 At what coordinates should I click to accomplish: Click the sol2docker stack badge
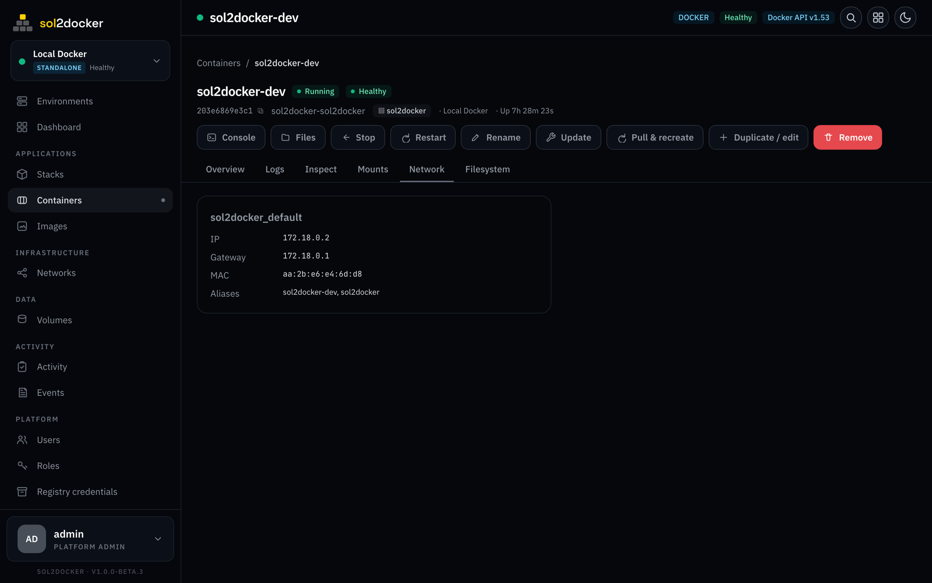pos(402,111)
